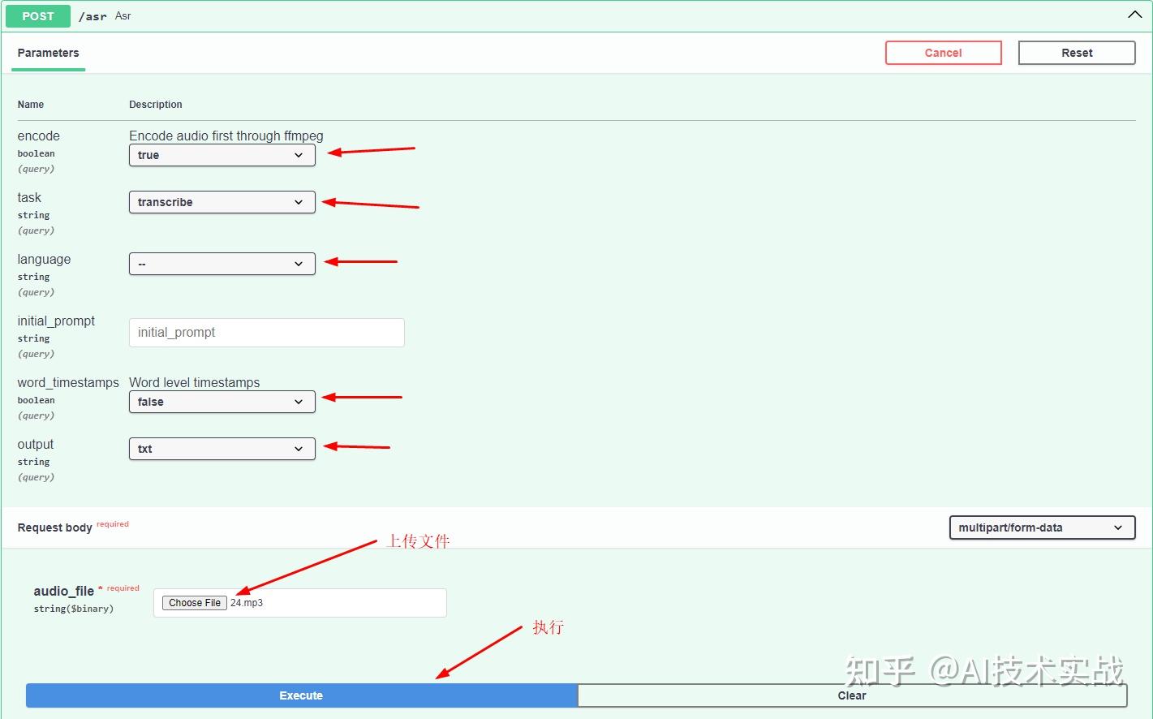Click the Cancel button
The image size is (1153, 719).
[943, 52]
